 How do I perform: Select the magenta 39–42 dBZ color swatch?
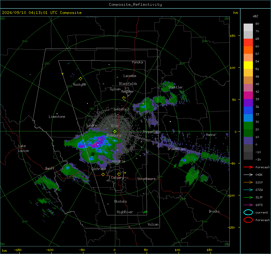pos(248,95)
